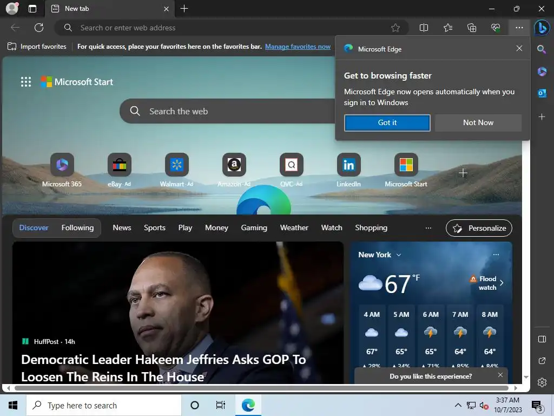Open Collections icon in toolbar
The width and height of the screenshot is (554, 416).
point(472,28)
